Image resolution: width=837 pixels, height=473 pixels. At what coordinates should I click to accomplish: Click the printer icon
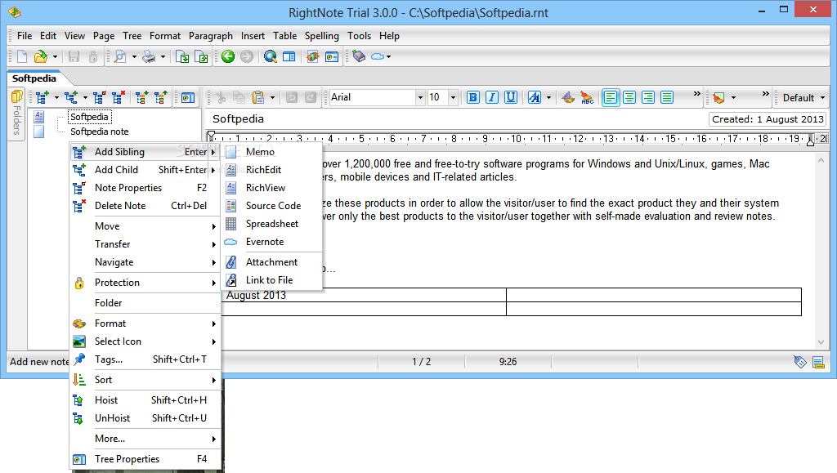(149, 56)
